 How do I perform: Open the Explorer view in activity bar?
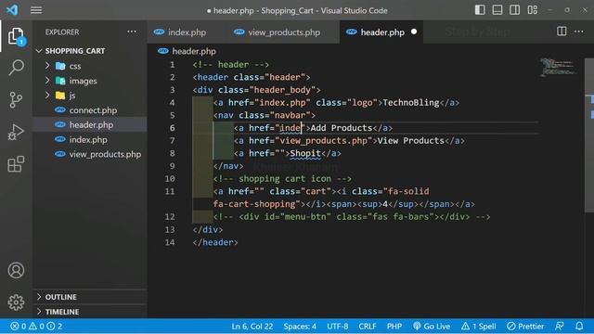coord(16,36)
